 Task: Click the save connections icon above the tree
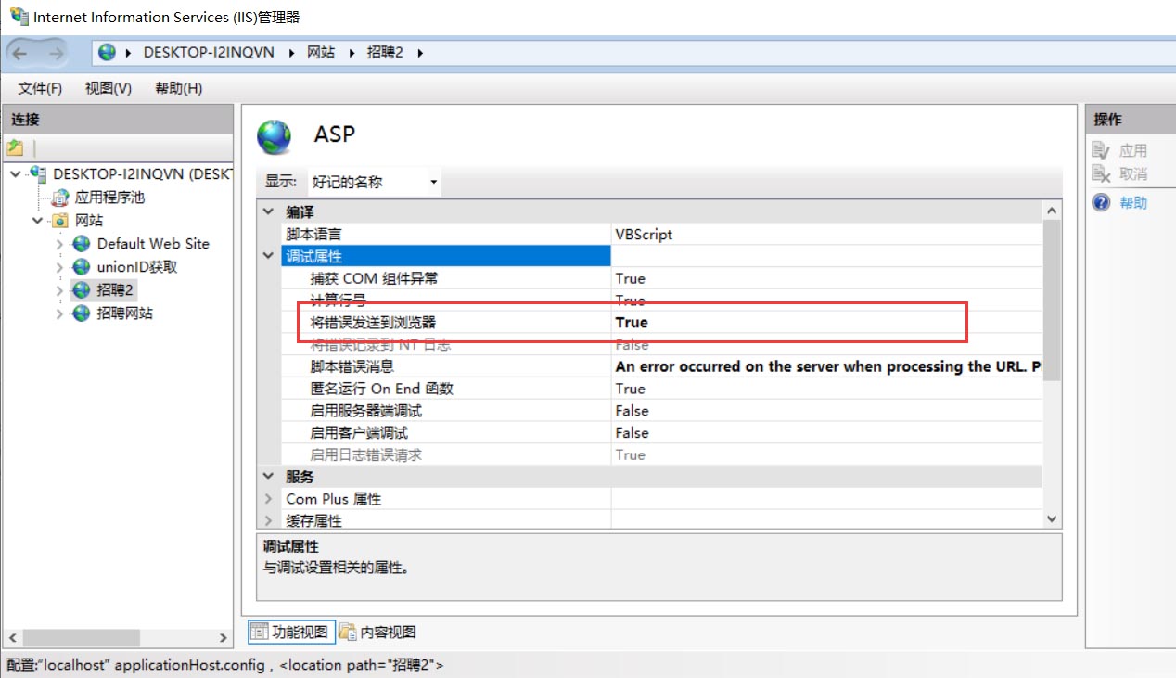(13, 147)
